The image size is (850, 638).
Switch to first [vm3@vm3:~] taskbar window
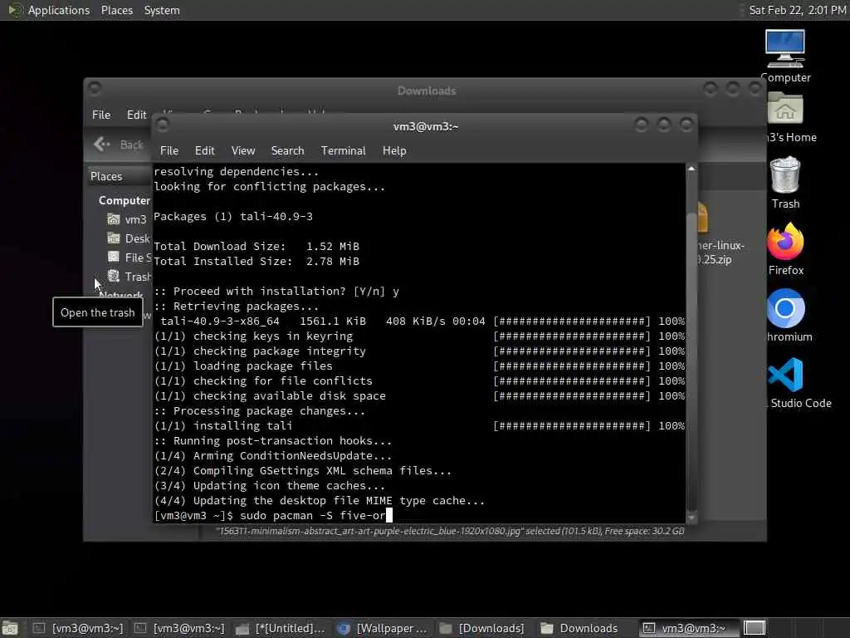point(78,628)
